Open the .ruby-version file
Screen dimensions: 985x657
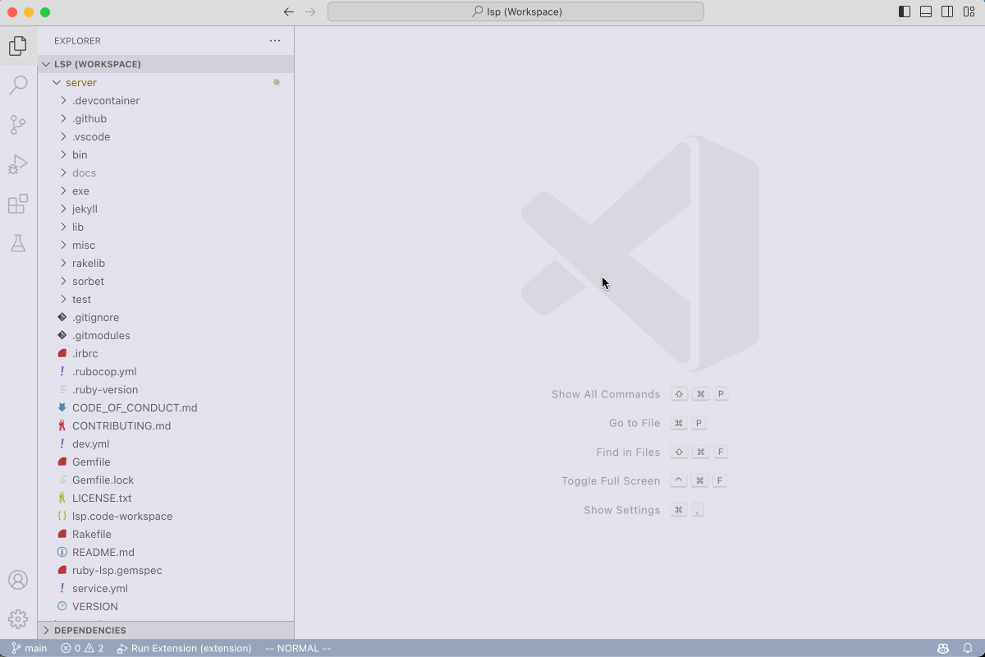pyautogui.click(x=166, y=389)
